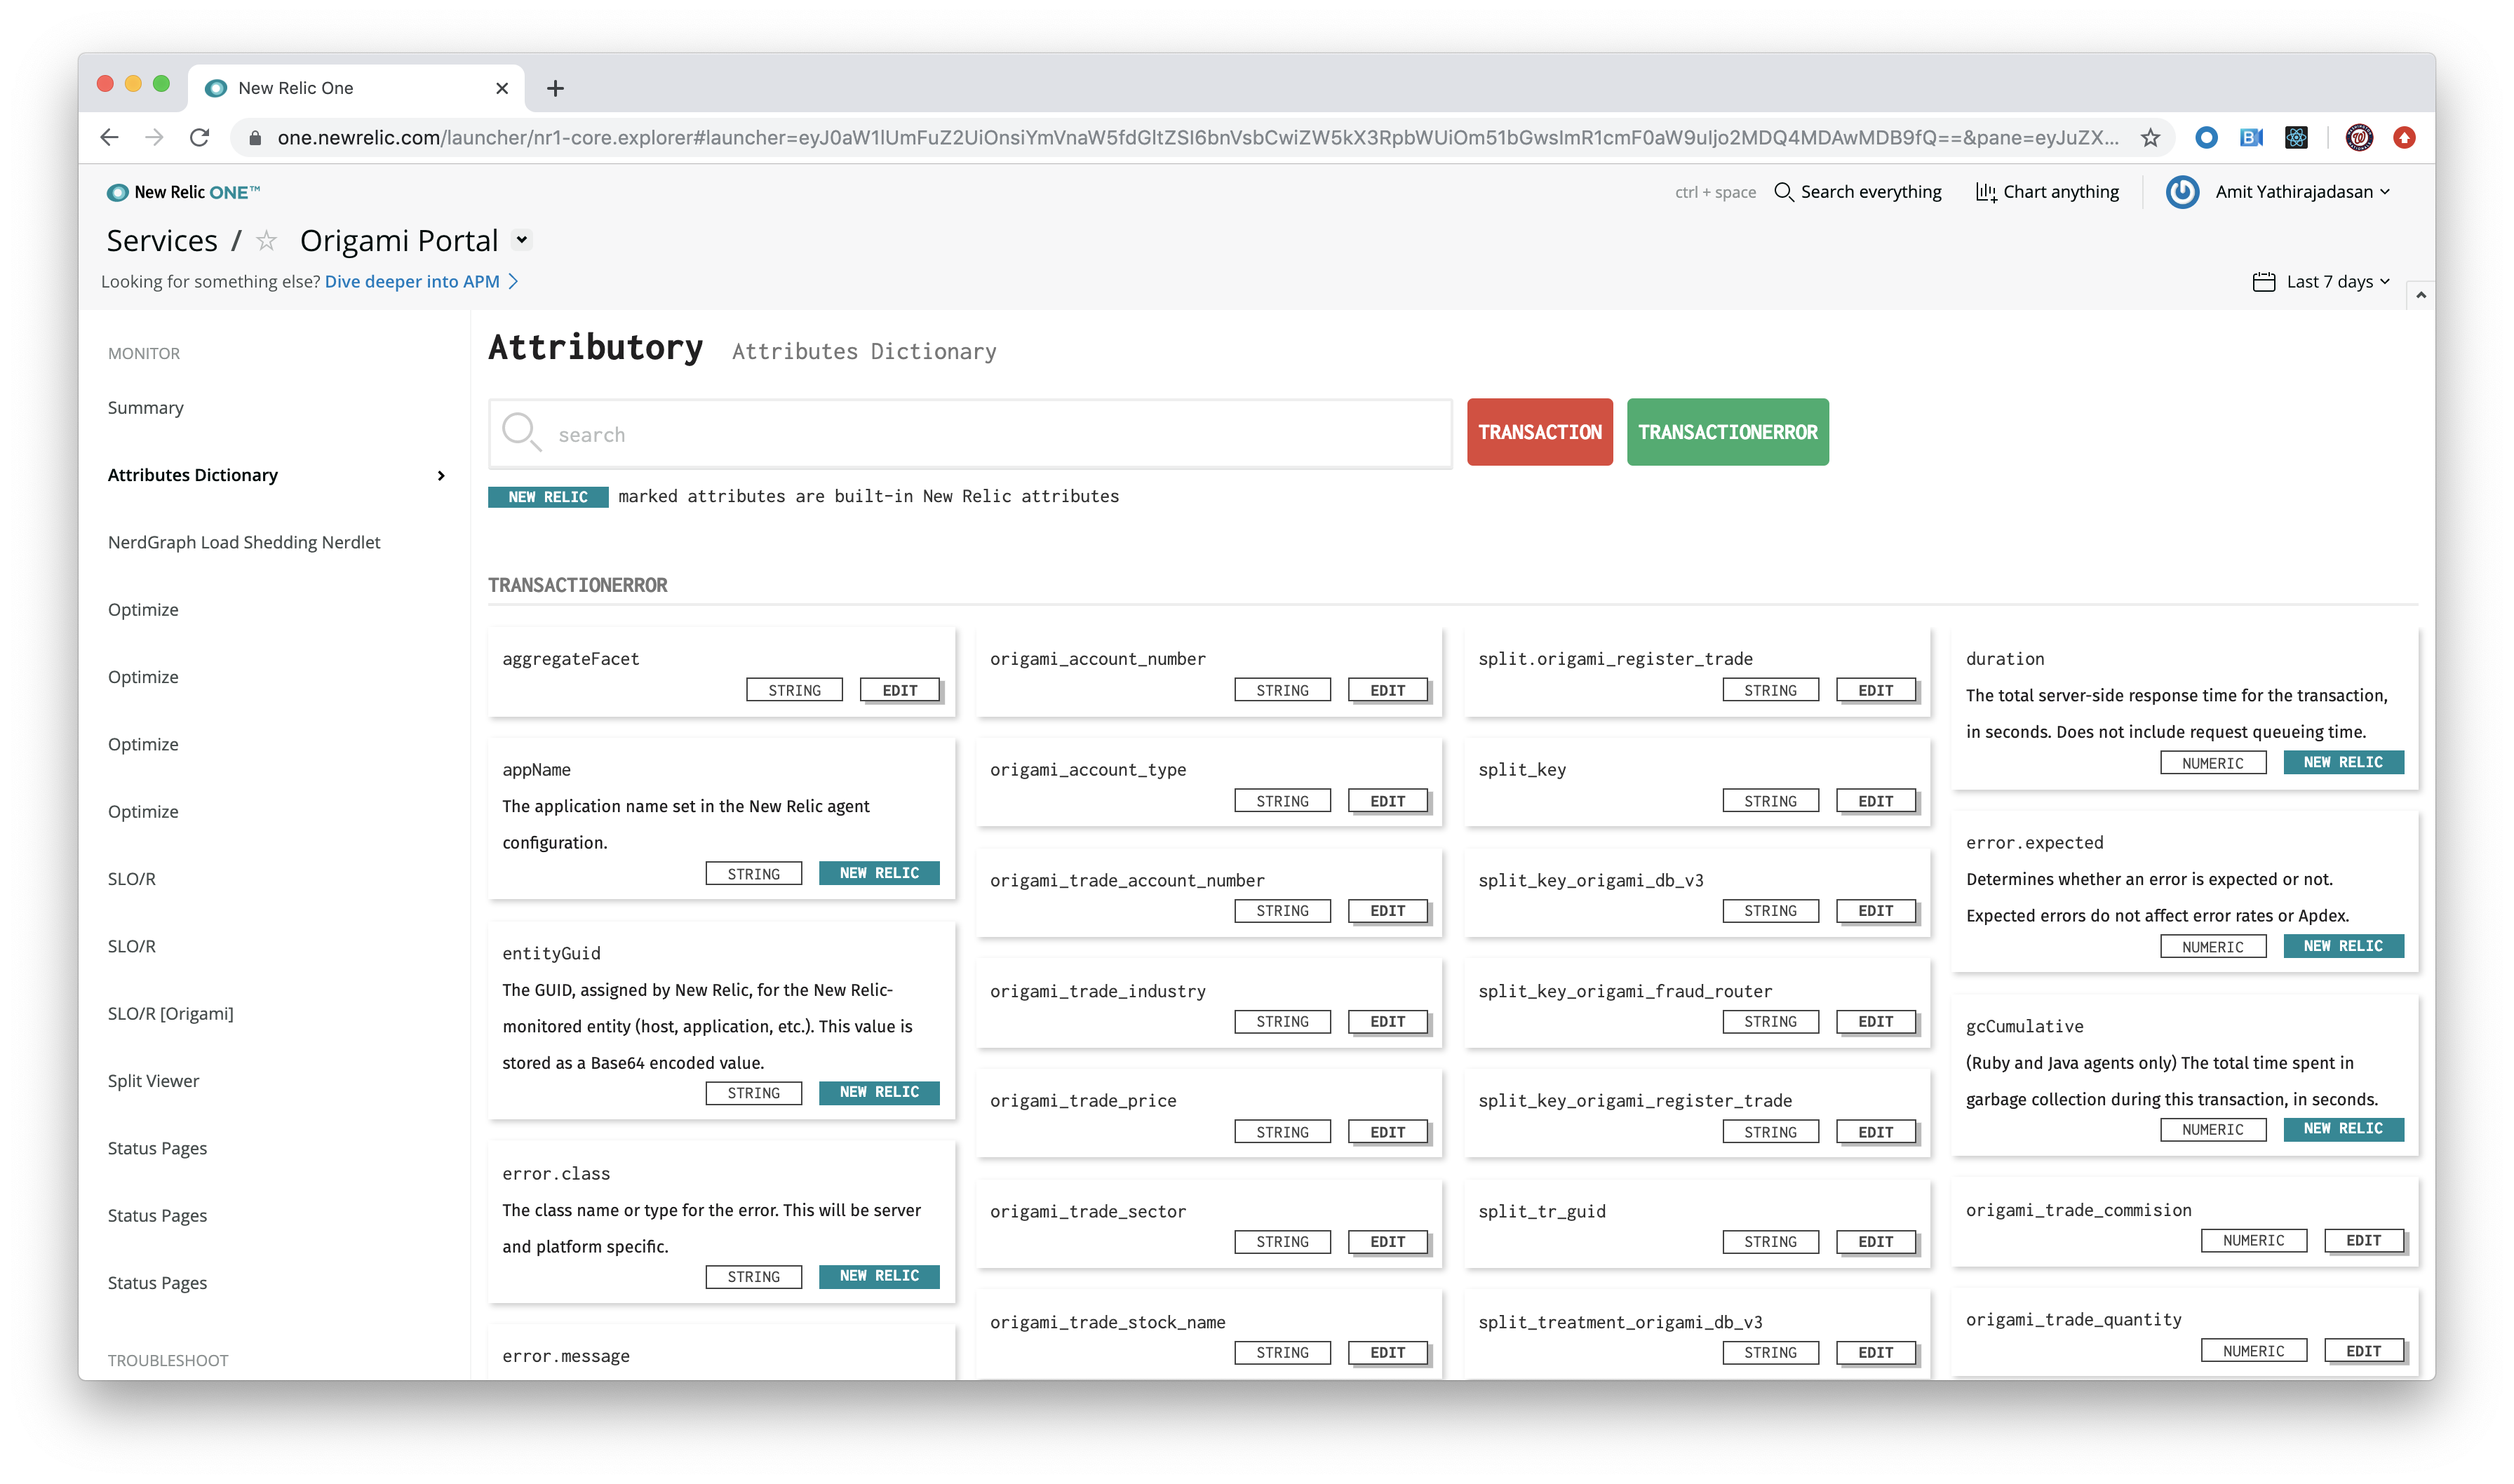This screenshot has width=2514, height=1484.
Task: Bookmark page with star in address bar
Action: point(2150,138)
